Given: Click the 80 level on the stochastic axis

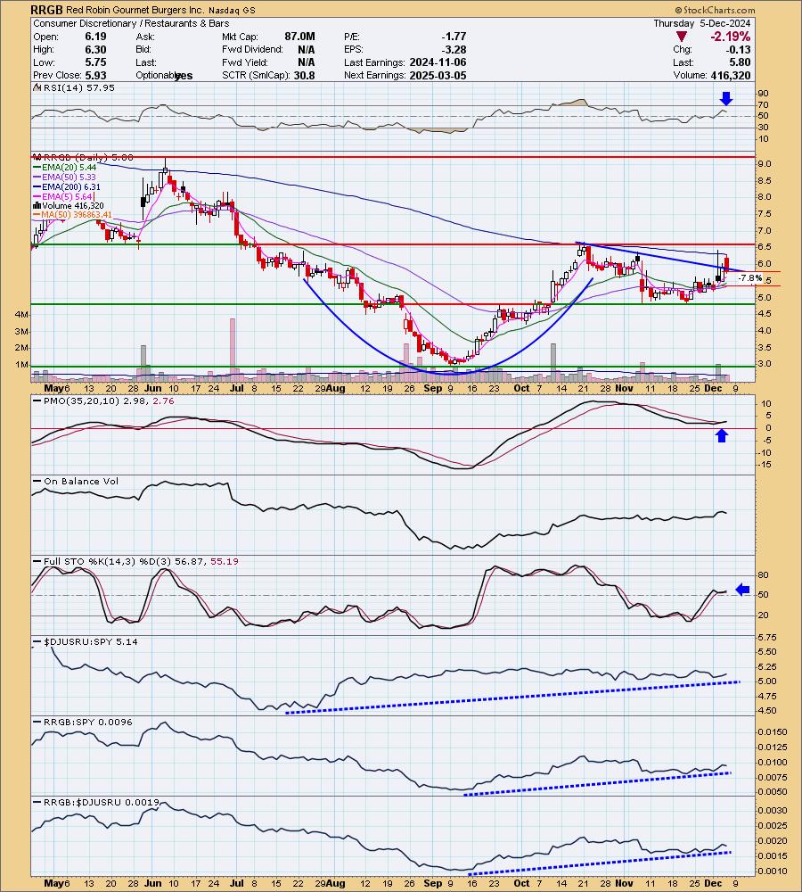Looking at the screenshot, I should click(763, 575).
